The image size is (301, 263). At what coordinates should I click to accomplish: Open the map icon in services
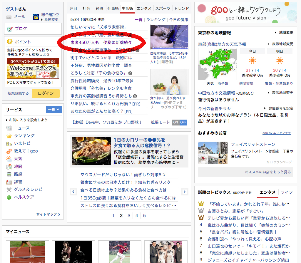point(9,167)
